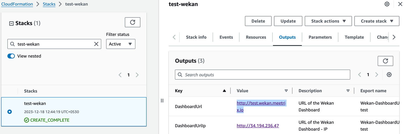Click the test-wekan breadcrumb text
The image size is (404, 134).
77,4
